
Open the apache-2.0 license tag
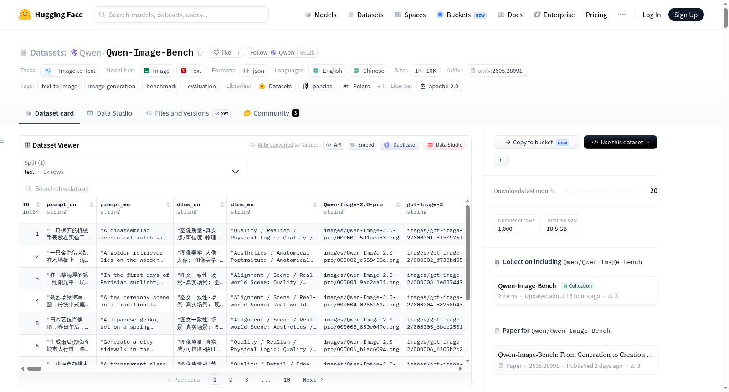tap(439, 86)
